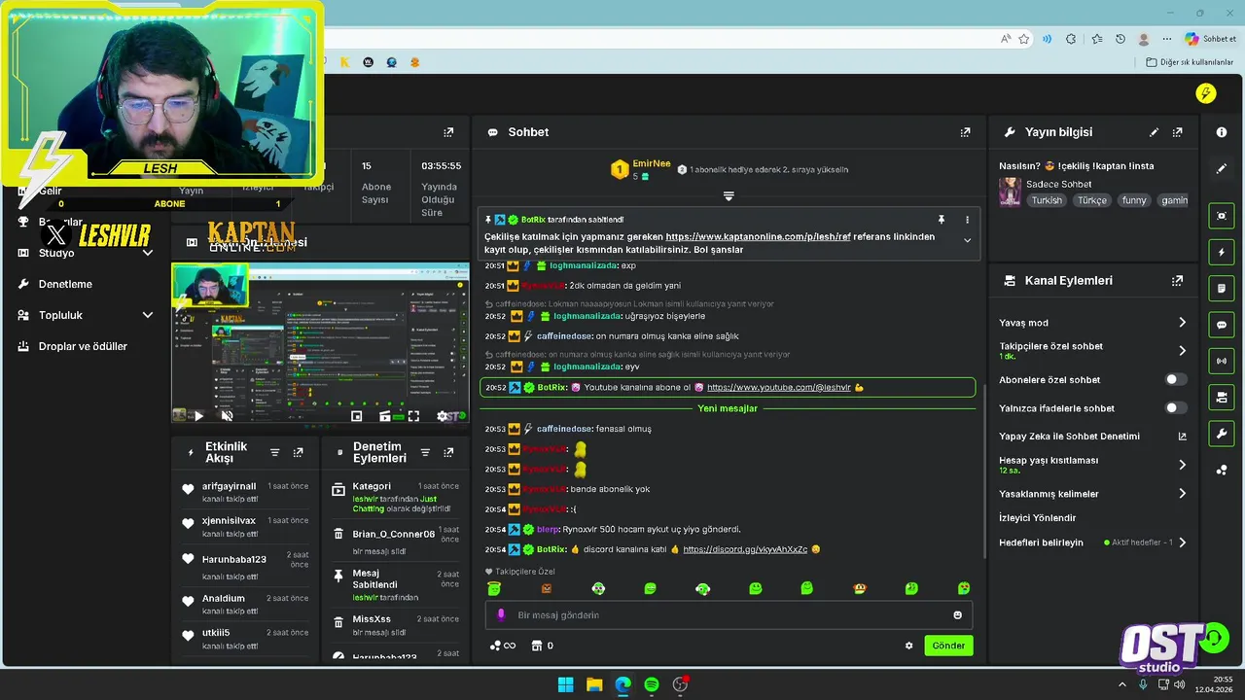Viewport: 1245px width, 700px height.
Task: Expand Yavaş mod settings
Action: (1182, 323)
